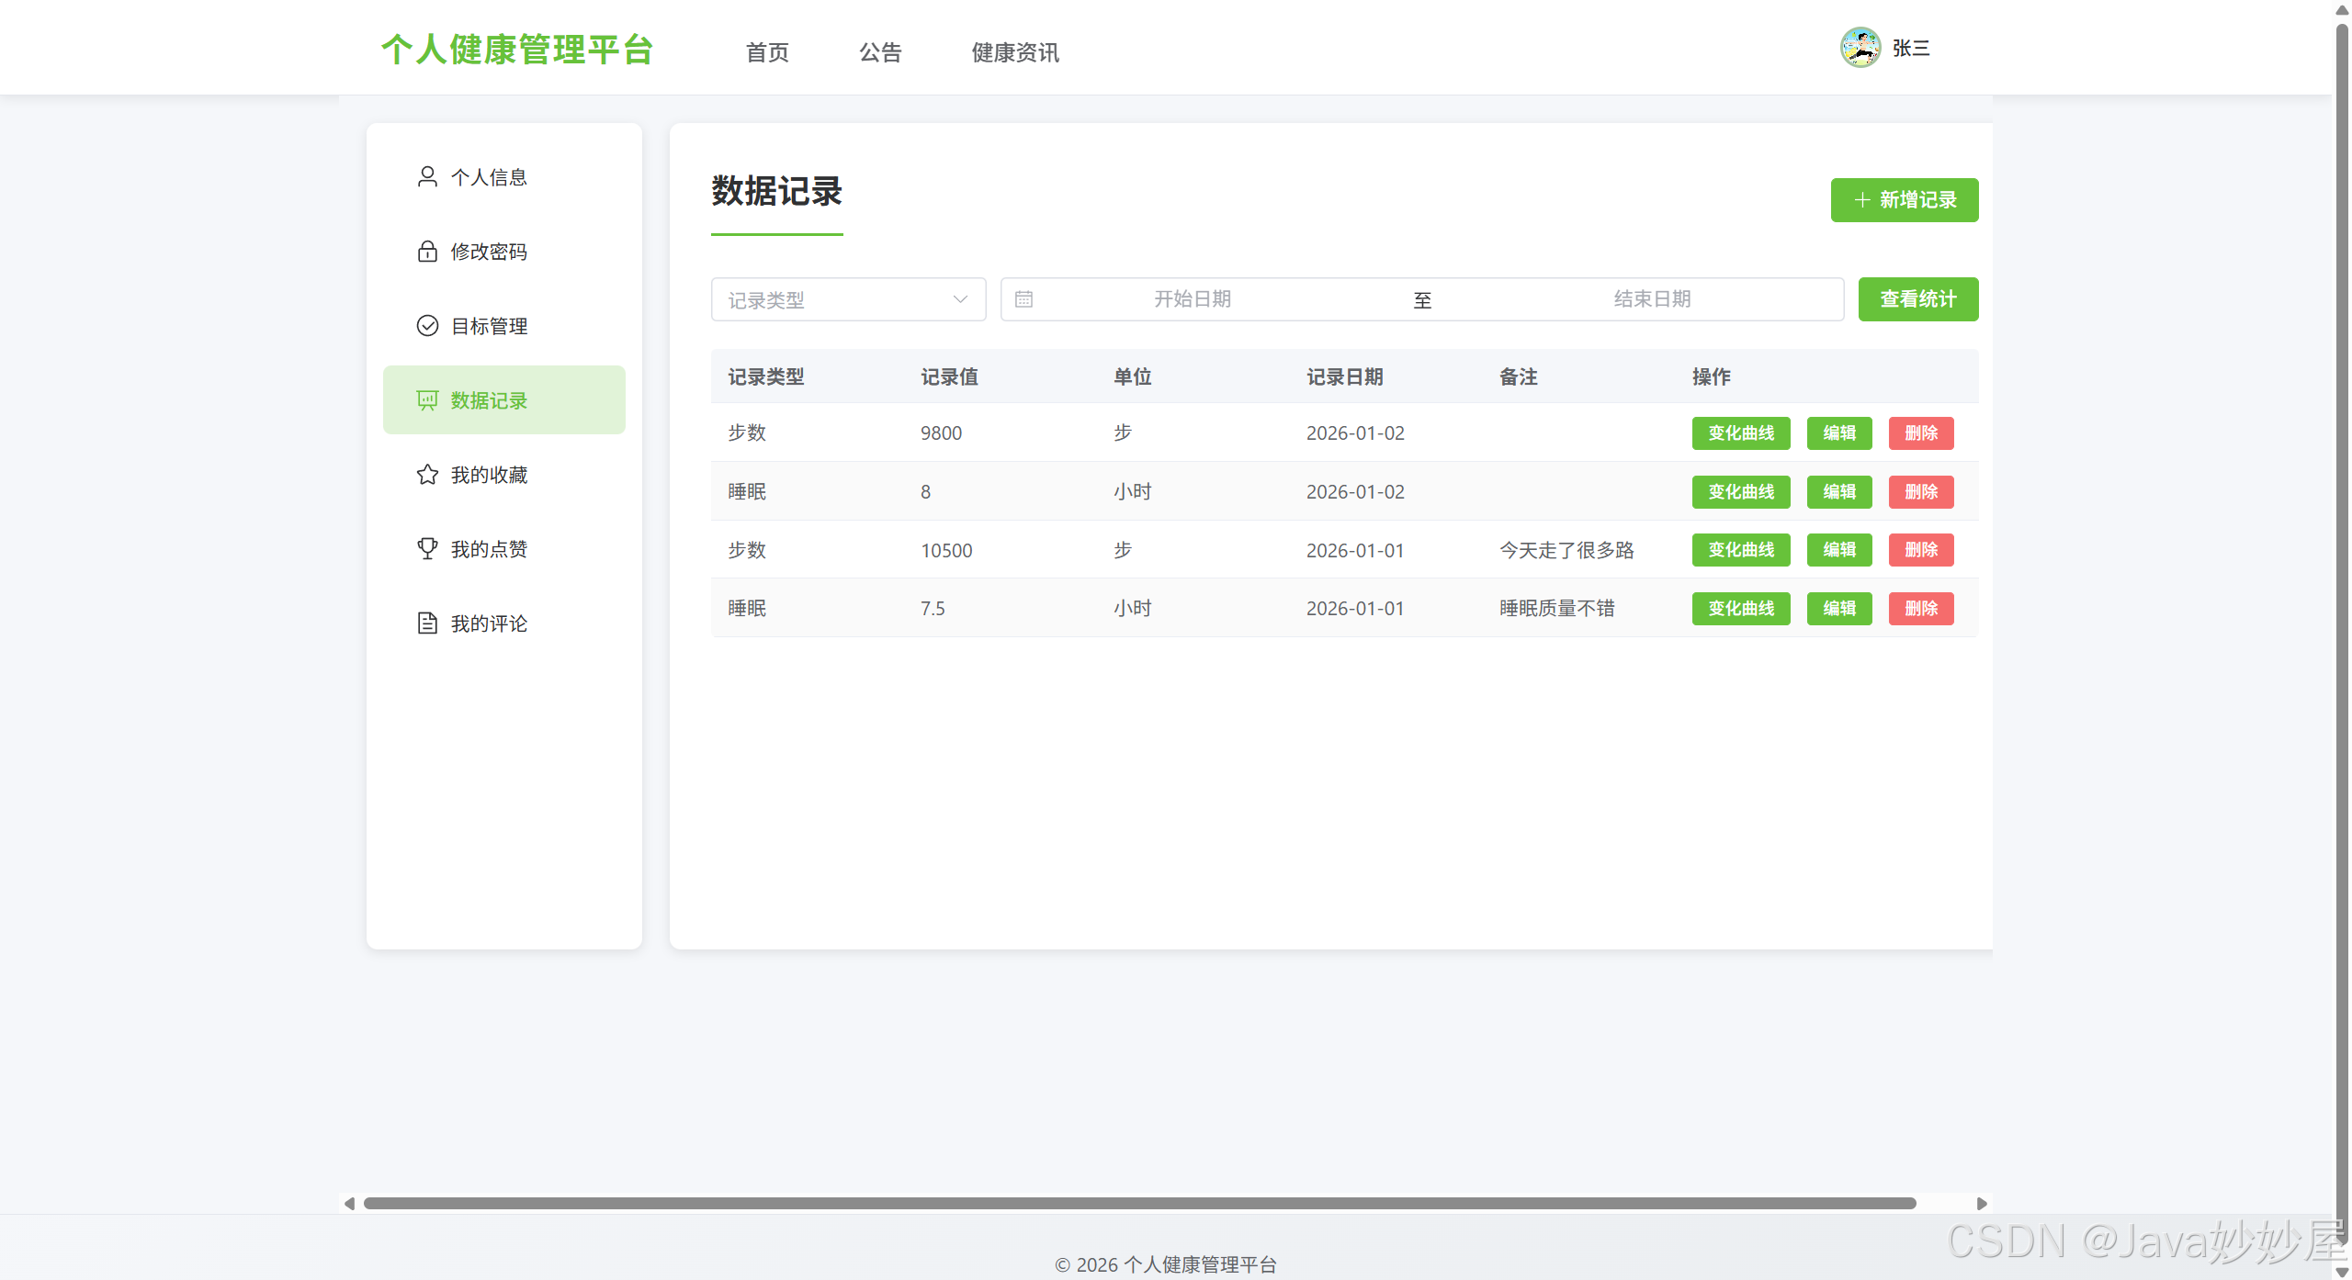Screen dimensions: 2352x1280
Task: Click the star icon beside 我的收藏
Action: tap(427, 475)
